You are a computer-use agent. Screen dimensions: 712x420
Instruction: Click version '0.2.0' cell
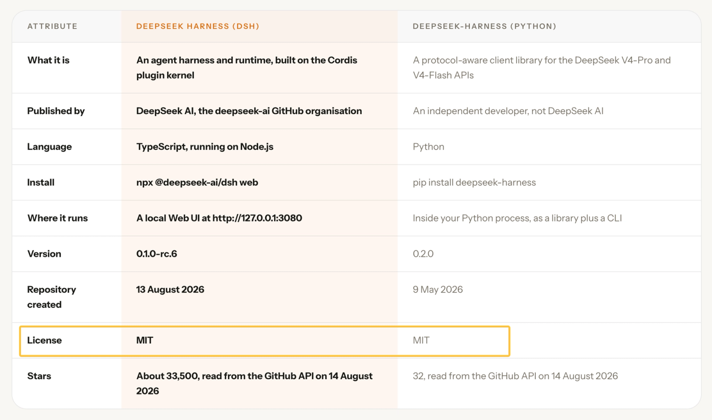click(423, 254)
